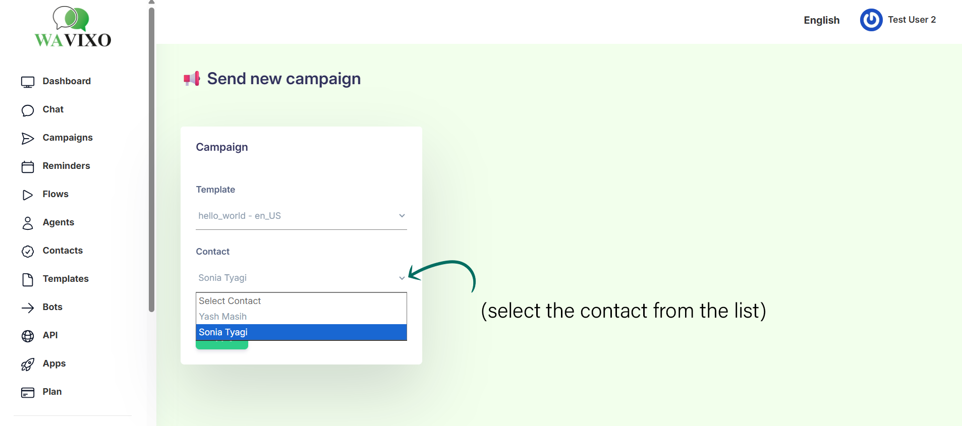This screenshot has height=426, width=962.
Task: Click the API globe icon
Action: [28, 336]
